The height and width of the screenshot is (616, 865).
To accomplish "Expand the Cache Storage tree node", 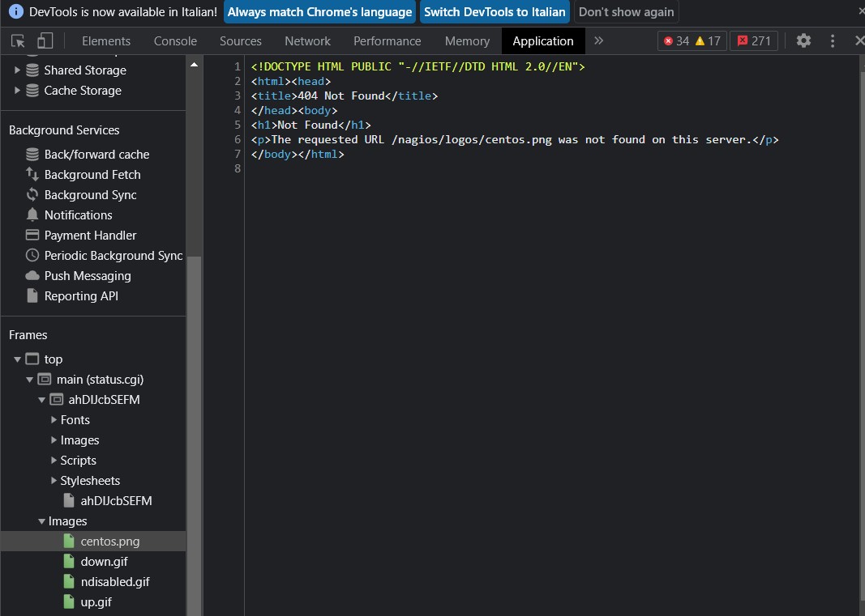I will (18, 91).
